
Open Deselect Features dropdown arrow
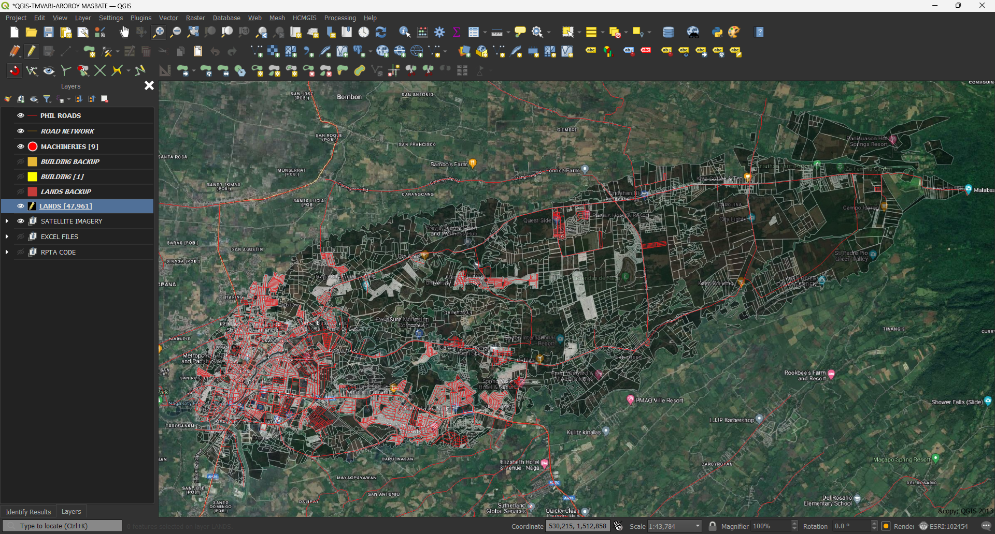pyautogui.click(x=626, y=33)
